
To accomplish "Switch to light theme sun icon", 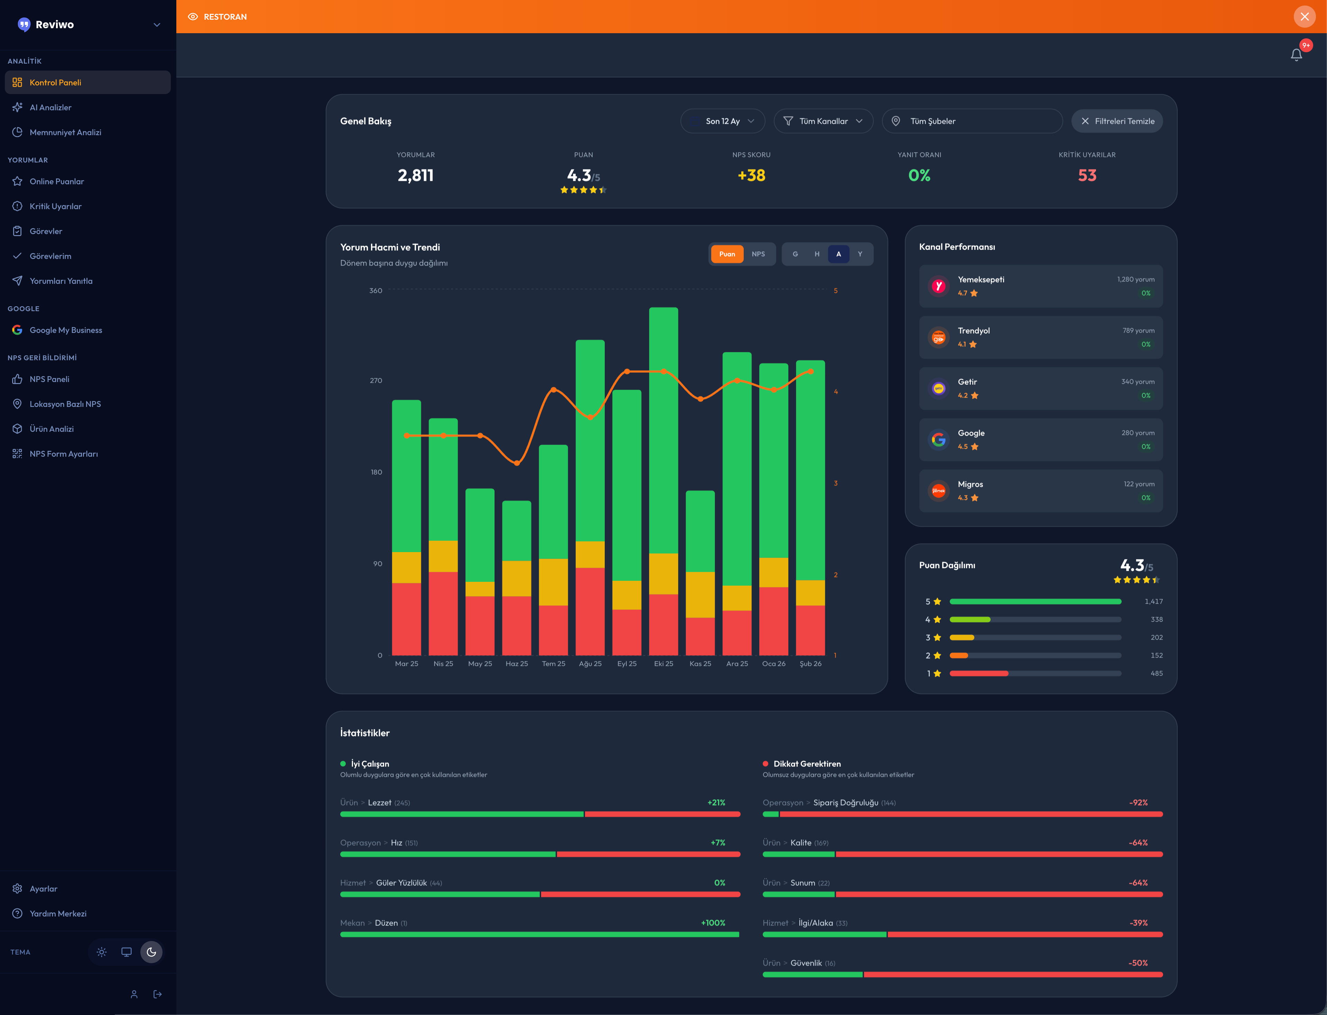I will pos(102,952).
